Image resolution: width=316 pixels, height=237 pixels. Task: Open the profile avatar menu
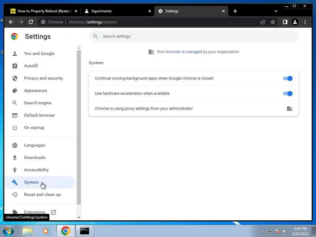[x=295, y=22]
